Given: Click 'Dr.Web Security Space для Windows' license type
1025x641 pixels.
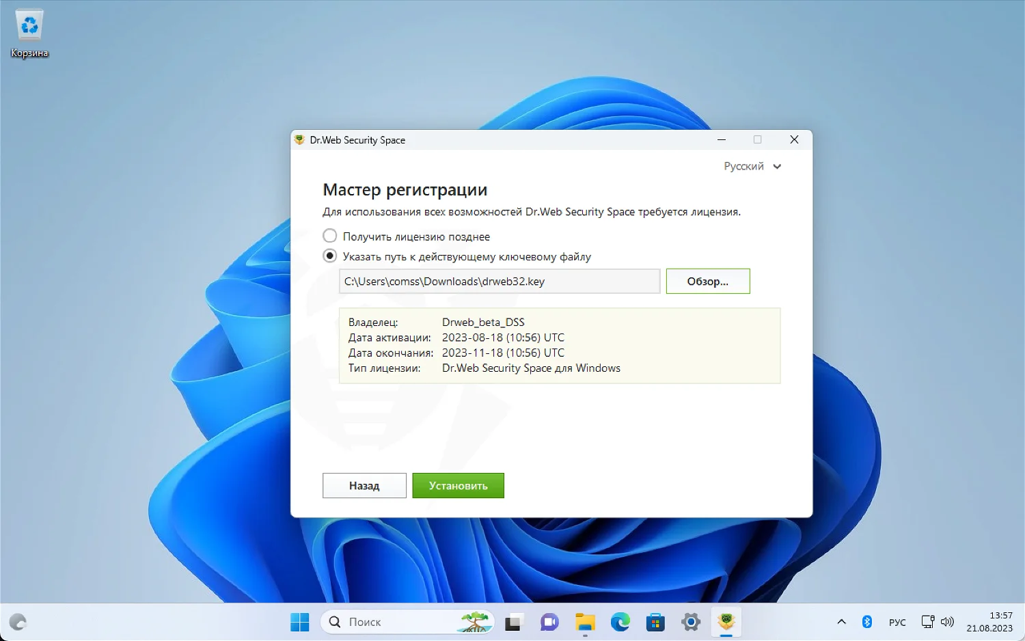Looking at the screenshot, I should [x=531, y=368].
